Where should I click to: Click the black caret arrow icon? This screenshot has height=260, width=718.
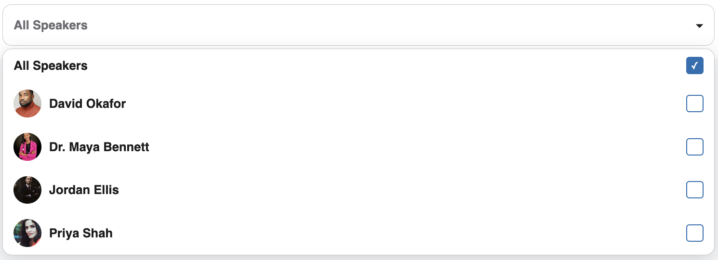click(700, 26)
